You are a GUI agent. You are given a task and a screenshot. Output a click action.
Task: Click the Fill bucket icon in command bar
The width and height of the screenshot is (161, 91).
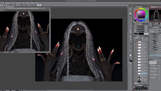19,5
